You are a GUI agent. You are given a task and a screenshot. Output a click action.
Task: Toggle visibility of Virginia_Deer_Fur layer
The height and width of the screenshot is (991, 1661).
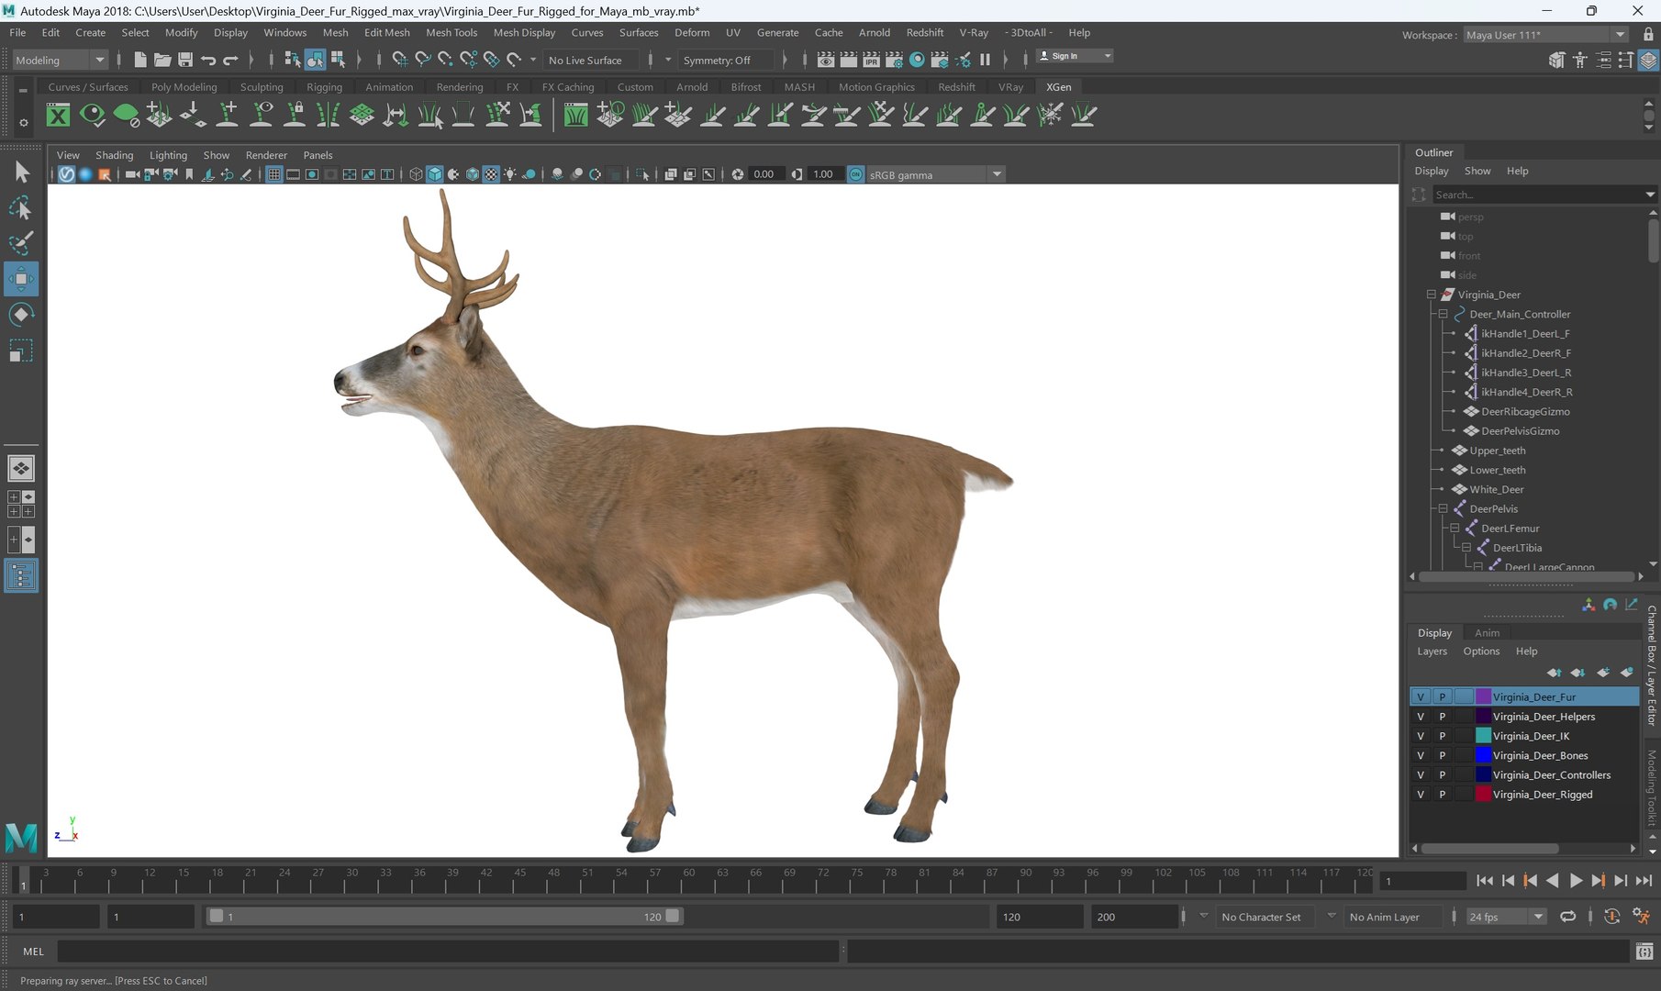tap(1421, 696)
